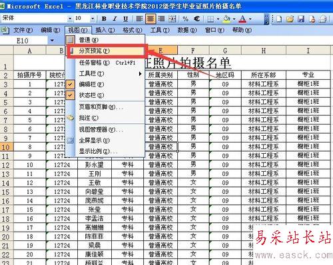Click the 专业 header cell
Viewport: 333px width, 265px height.
click(308, 75)
